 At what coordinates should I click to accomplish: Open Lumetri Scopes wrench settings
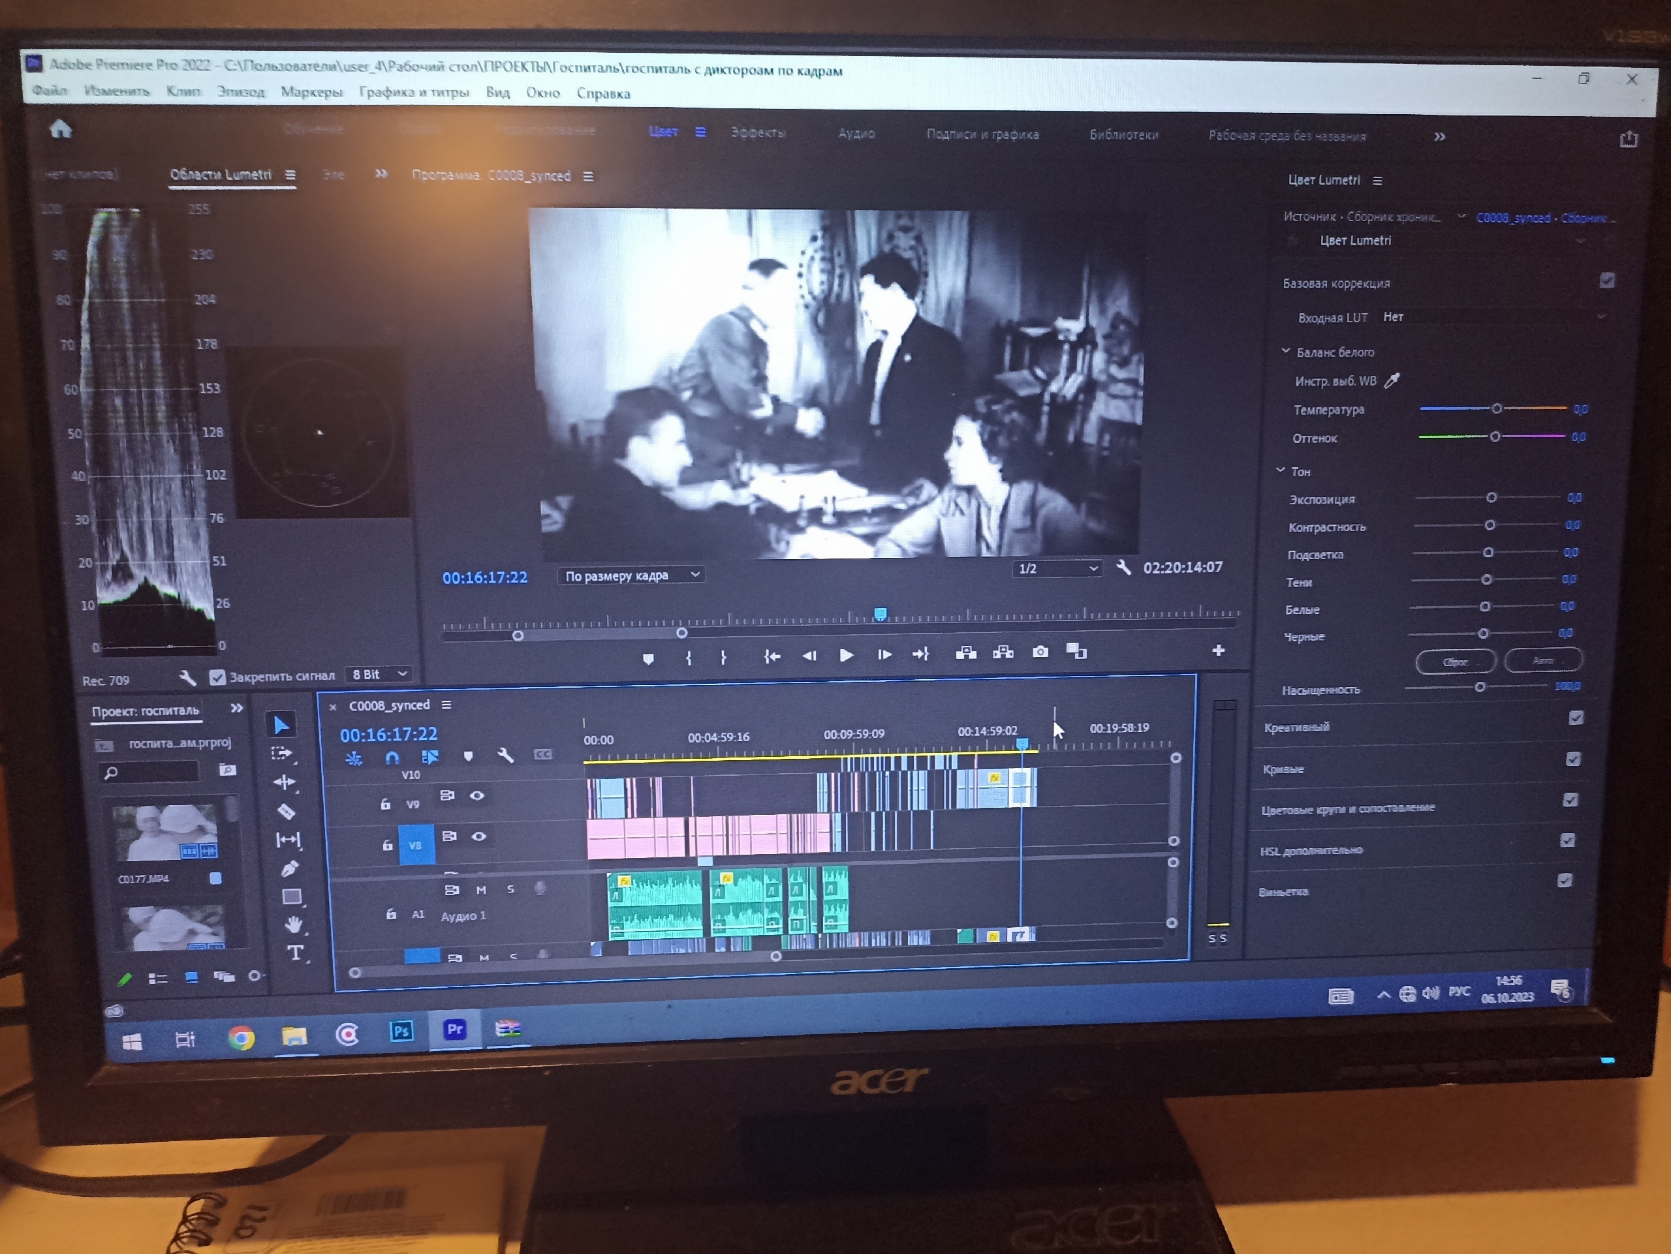tap(187, 678)
